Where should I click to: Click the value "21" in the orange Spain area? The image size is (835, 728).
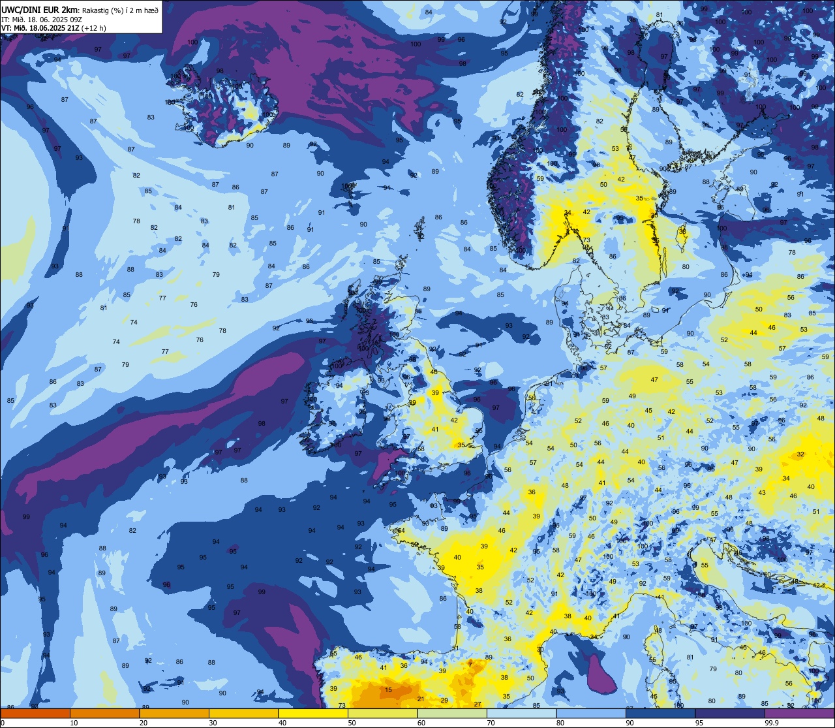(421, 699)
